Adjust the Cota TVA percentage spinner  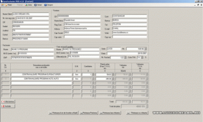coord(142,57)
